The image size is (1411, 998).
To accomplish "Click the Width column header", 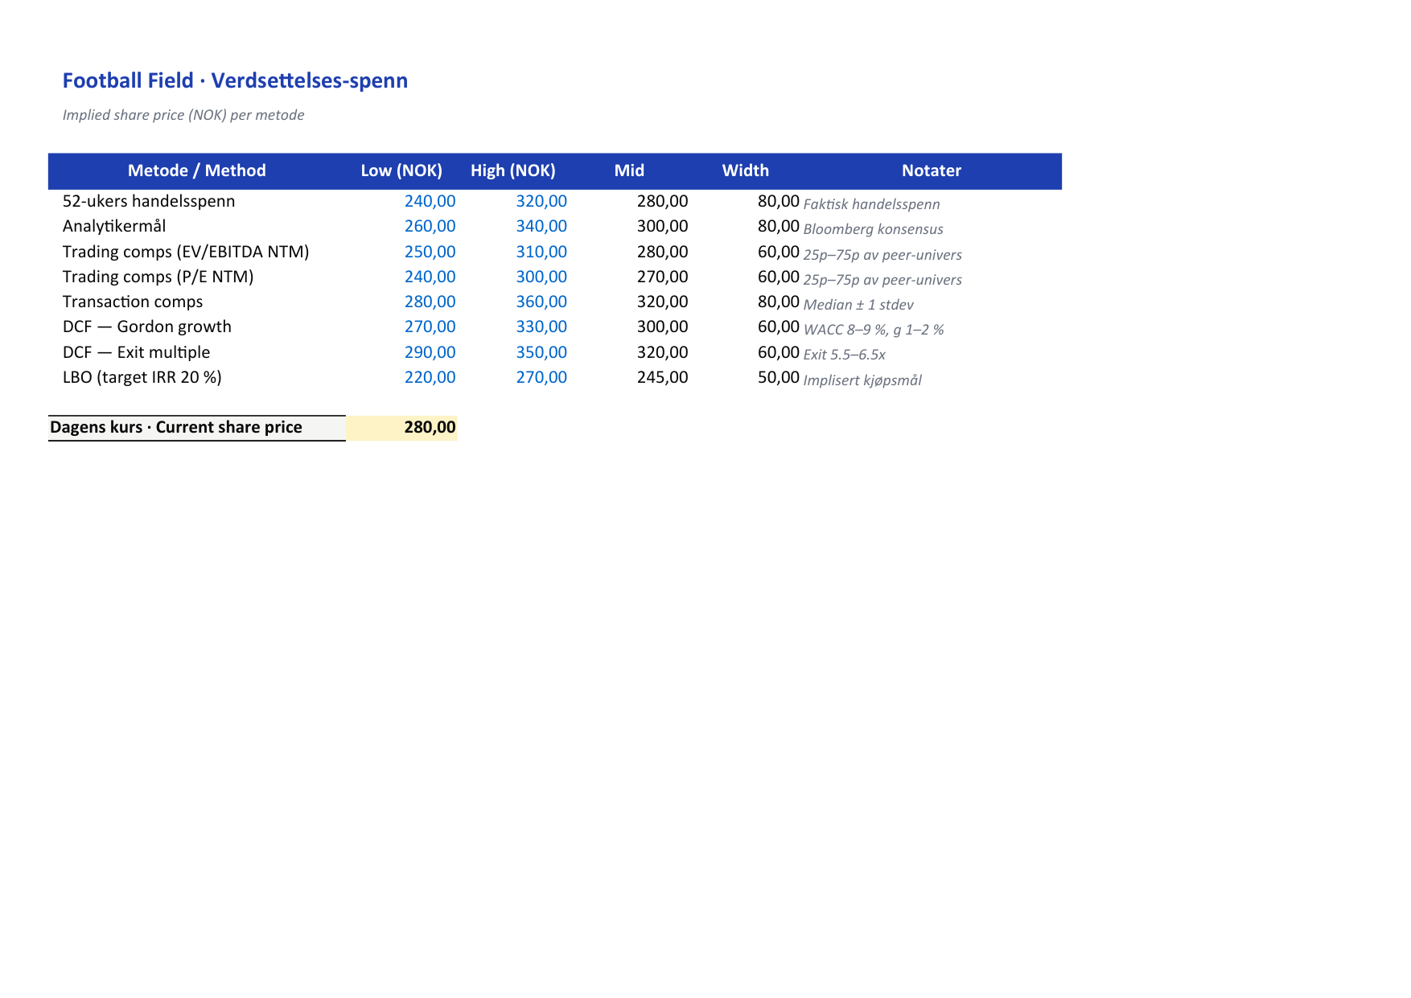I will [746, 170].
